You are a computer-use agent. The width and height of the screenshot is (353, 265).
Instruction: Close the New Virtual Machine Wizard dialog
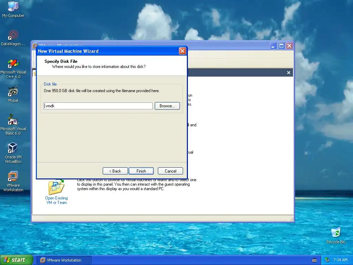pyautogui.click(x=182, y=51)
